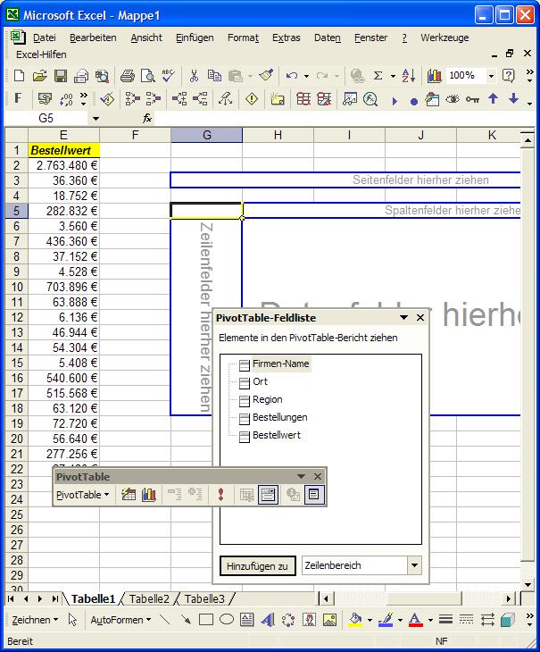The width and height of the screenshot is (540, 652).
Task: Click the red Refresh Data exclamation icon
Action: [x=221, y=495]
